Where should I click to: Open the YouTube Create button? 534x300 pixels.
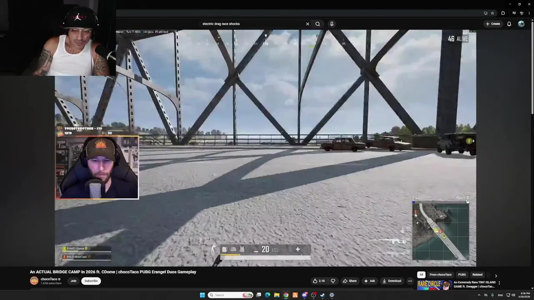(493, 24)
